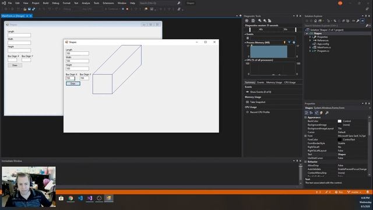Click the ForeColor black color swatch
Screen dimensions: 373x210
click(340, 139)
